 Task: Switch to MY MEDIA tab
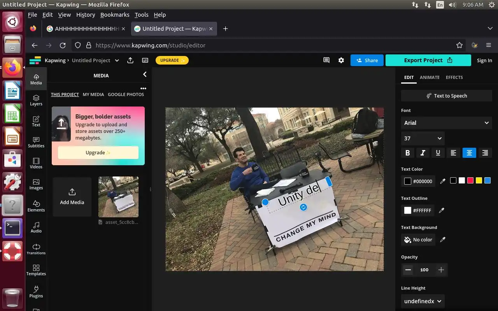pos(93,94)
